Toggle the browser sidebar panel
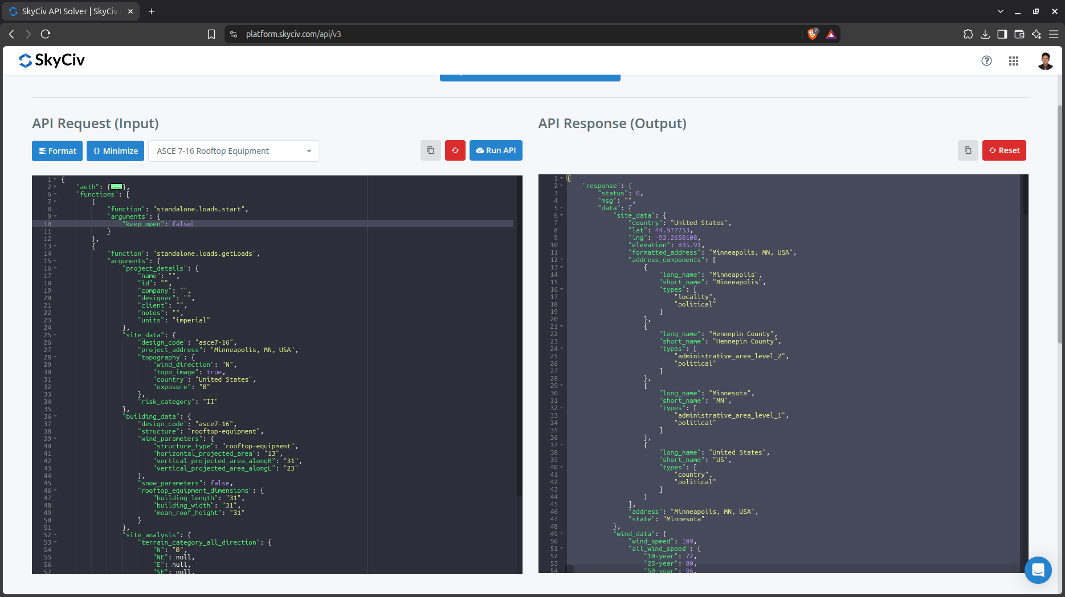The image size is (1065, 597). click(1002, 34)
